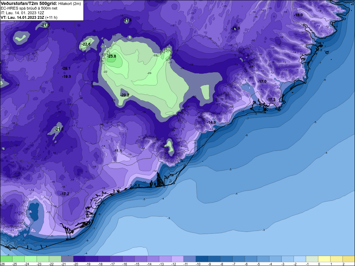
Task: Click the legend swatch labeled -10
Action: click(x=202, y=259)
